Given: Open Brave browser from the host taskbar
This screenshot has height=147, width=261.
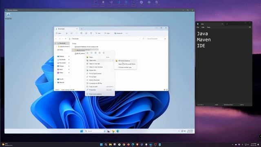Looking at the screenshot, I should tap(137, 145).
